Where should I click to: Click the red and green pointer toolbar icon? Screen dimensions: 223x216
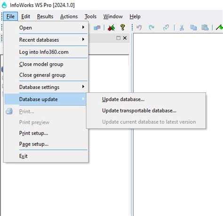point(111,28)
